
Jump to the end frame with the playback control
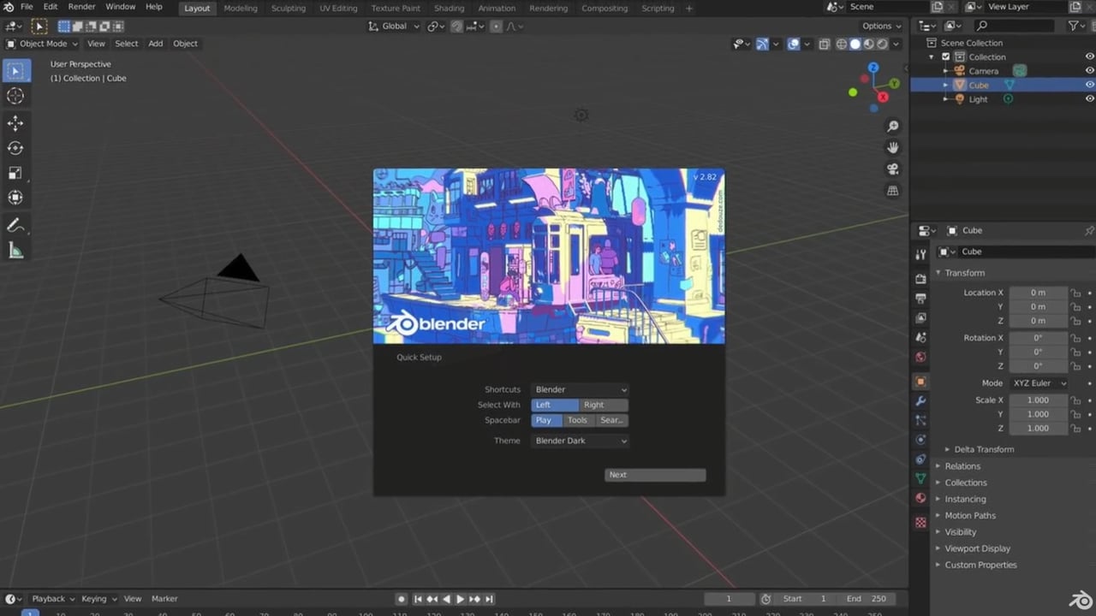tap(489, 599)
